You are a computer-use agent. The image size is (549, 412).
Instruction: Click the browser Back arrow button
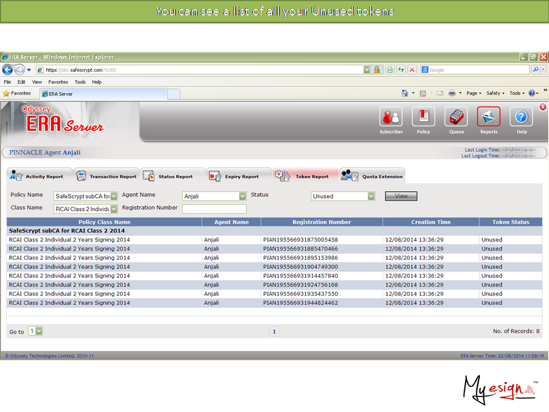tap(7, 70)
